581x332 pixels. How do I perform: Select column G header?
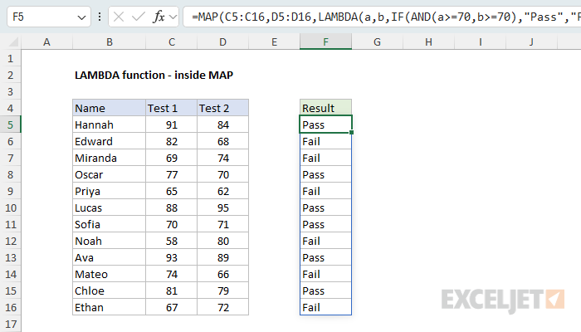pyautogui.click(x=377, y=41)
